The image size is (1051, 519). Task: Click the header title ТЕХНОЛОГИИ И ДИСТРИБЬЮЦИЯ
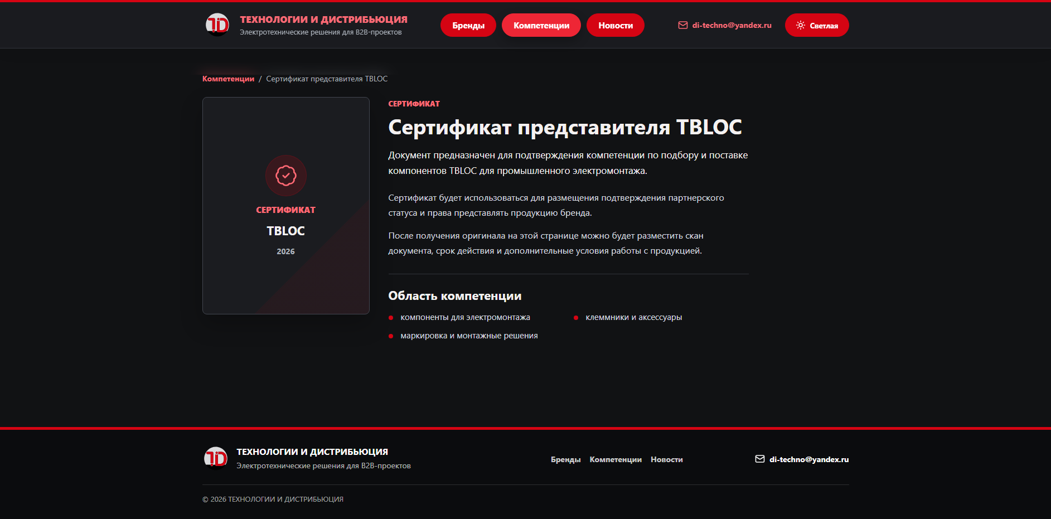point(323,20)
